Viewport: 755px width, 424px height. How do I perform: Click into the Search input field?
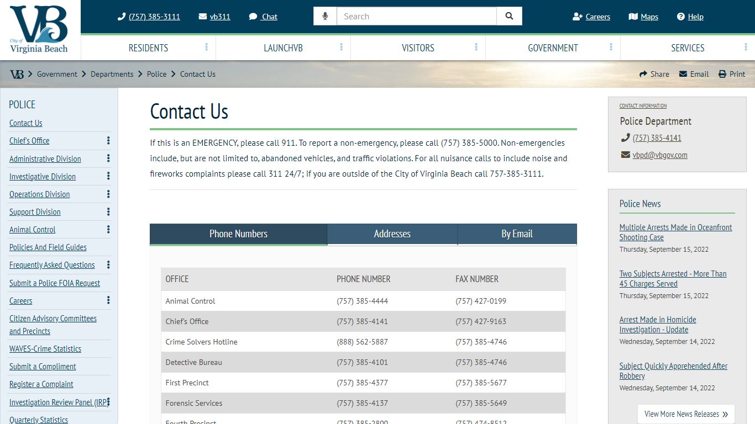pyautogui.click(x=417, y=17)
